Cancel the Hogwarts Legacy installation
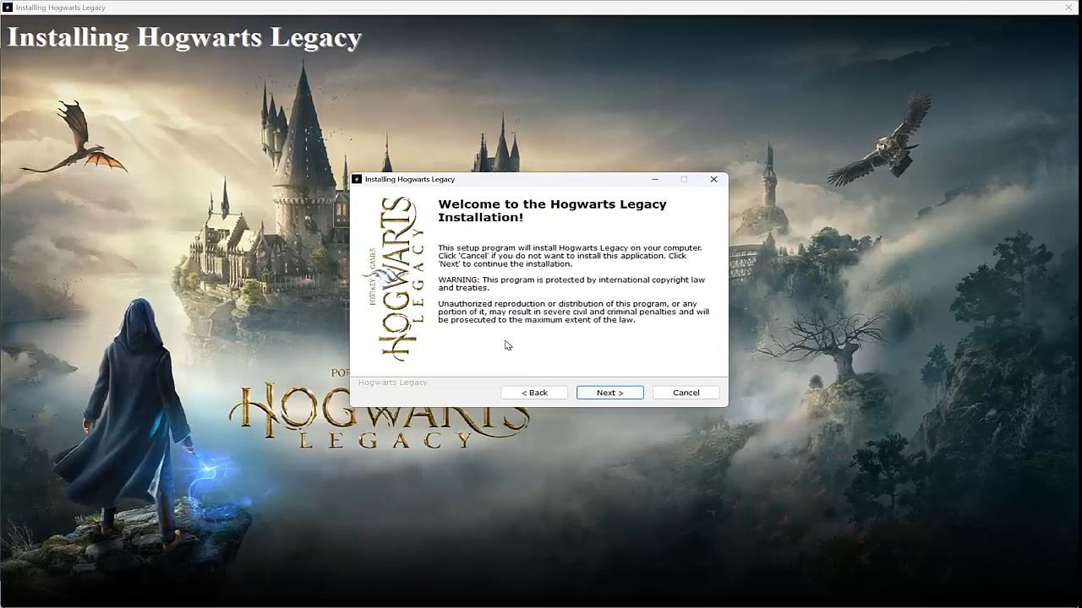This screenshot has width=1082, height=608. coord(686,393)
